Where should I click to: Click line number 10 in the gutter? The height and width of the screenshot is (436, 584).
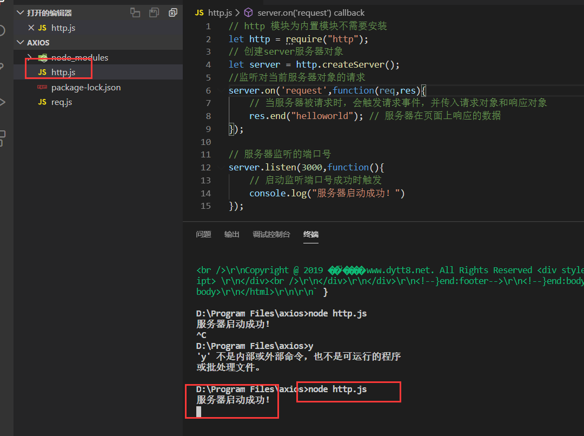(205, 142)
